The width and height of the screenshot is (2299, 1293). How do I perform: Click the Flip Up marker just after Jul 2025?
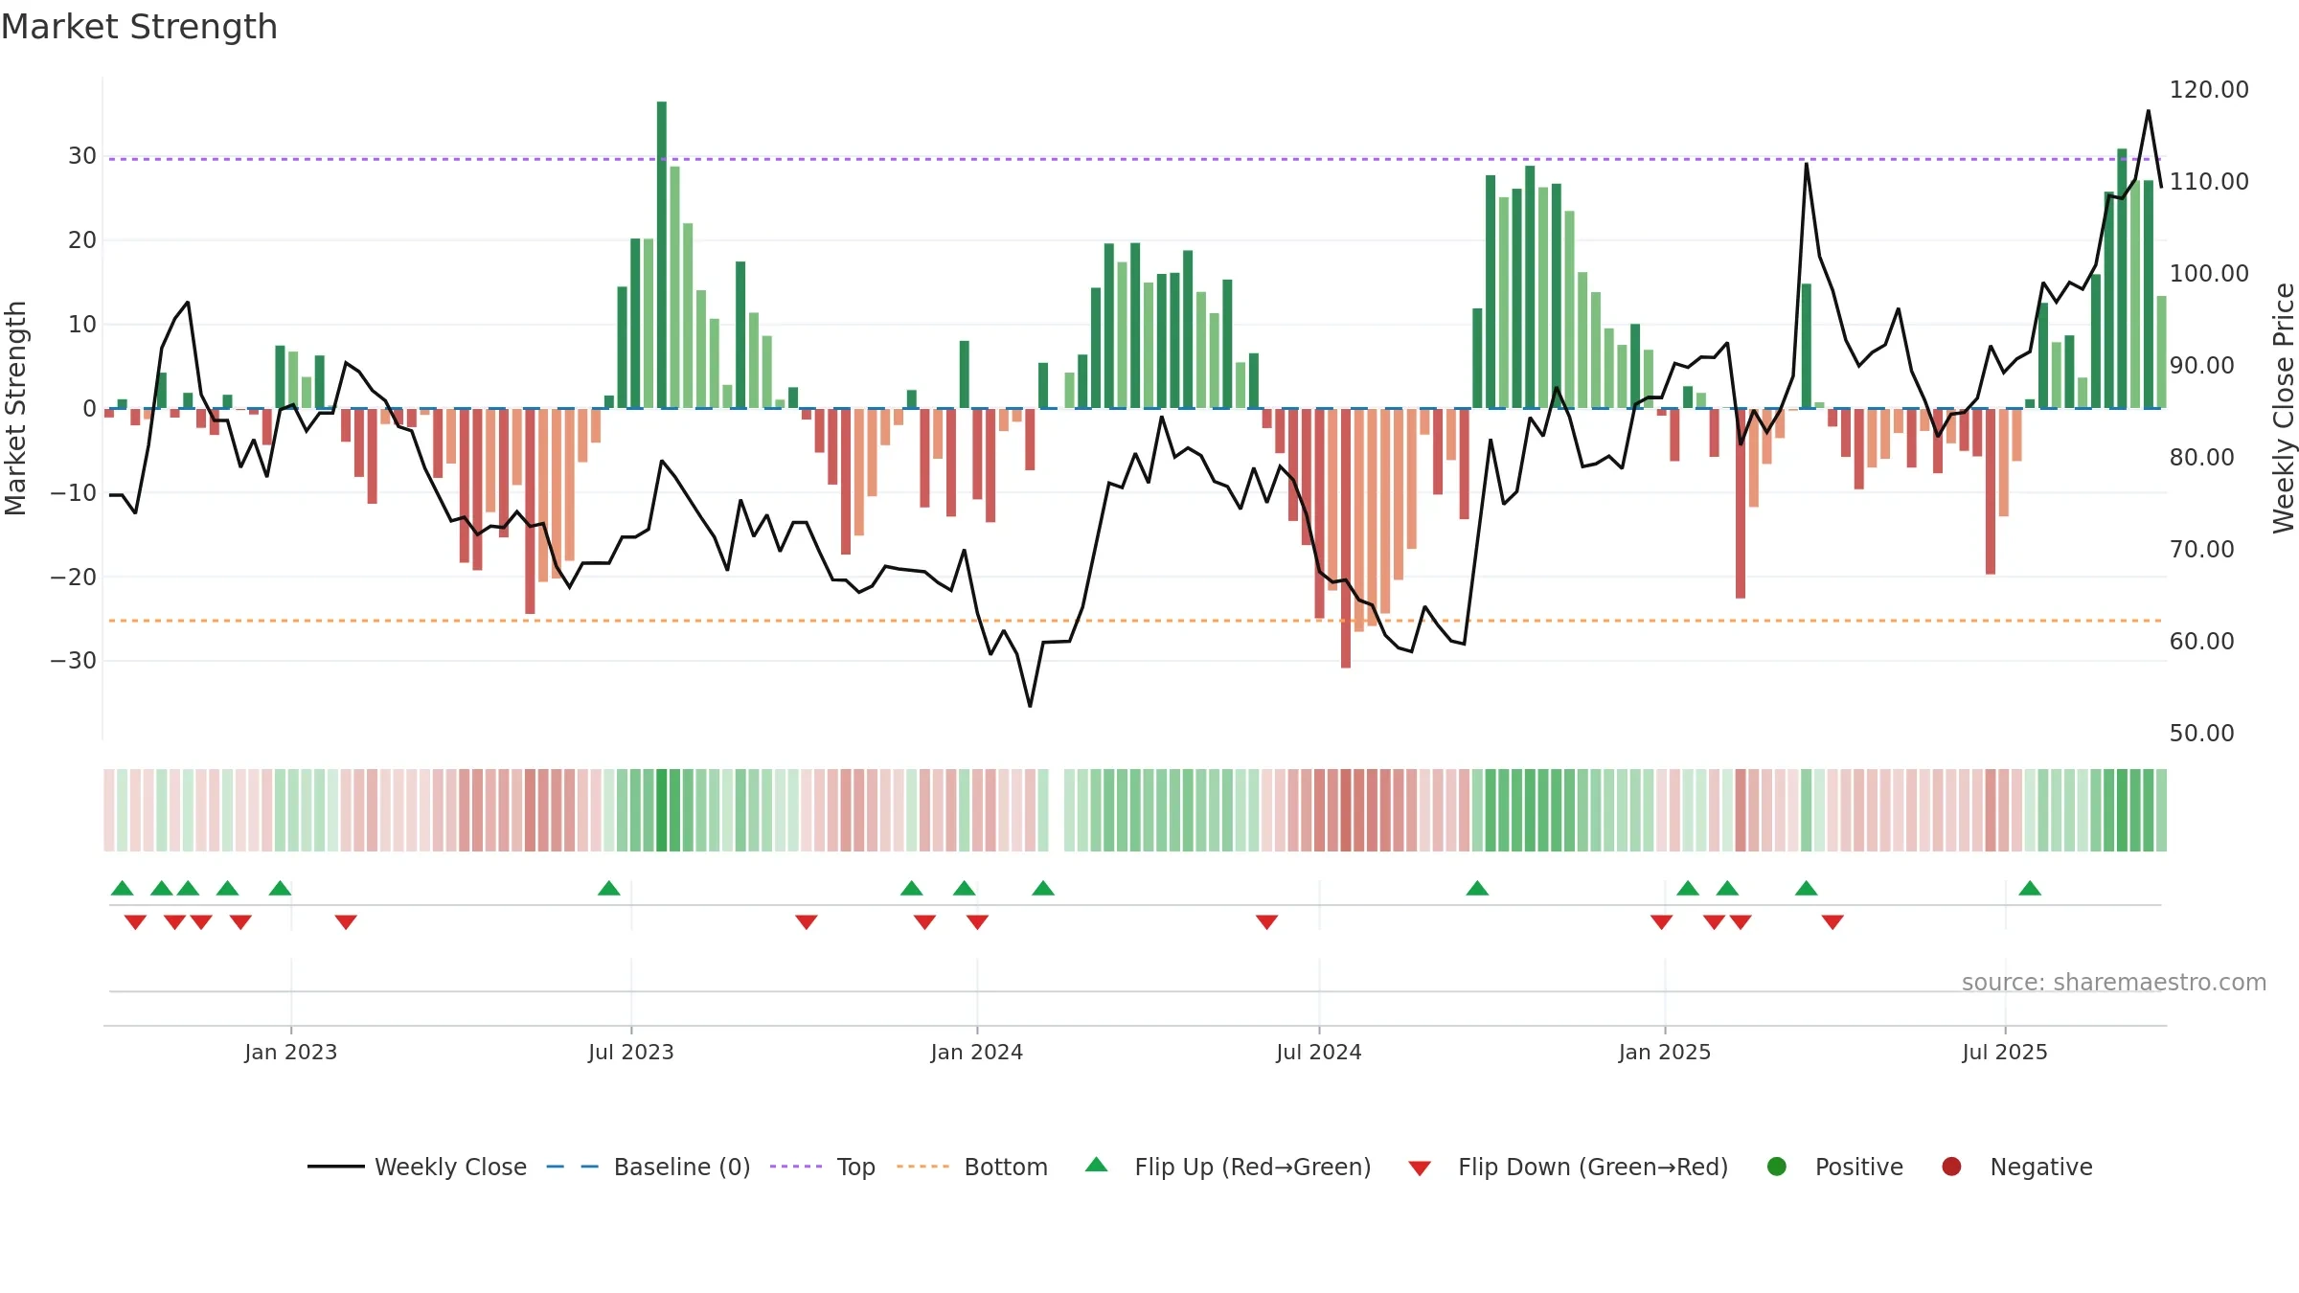(2030, 888)
